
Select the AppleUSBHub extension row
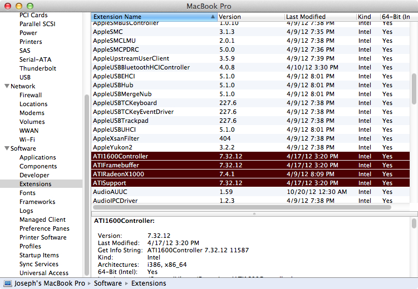click(x=250, y=85)
